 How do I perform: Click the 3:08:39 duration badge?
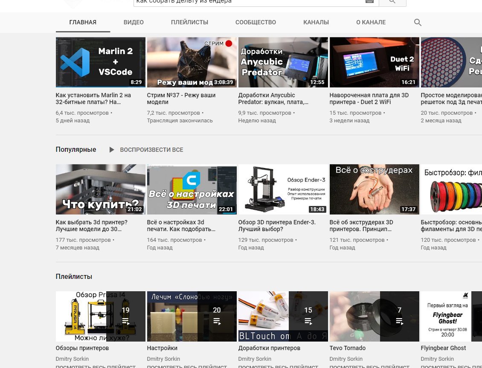pos(224,82)
